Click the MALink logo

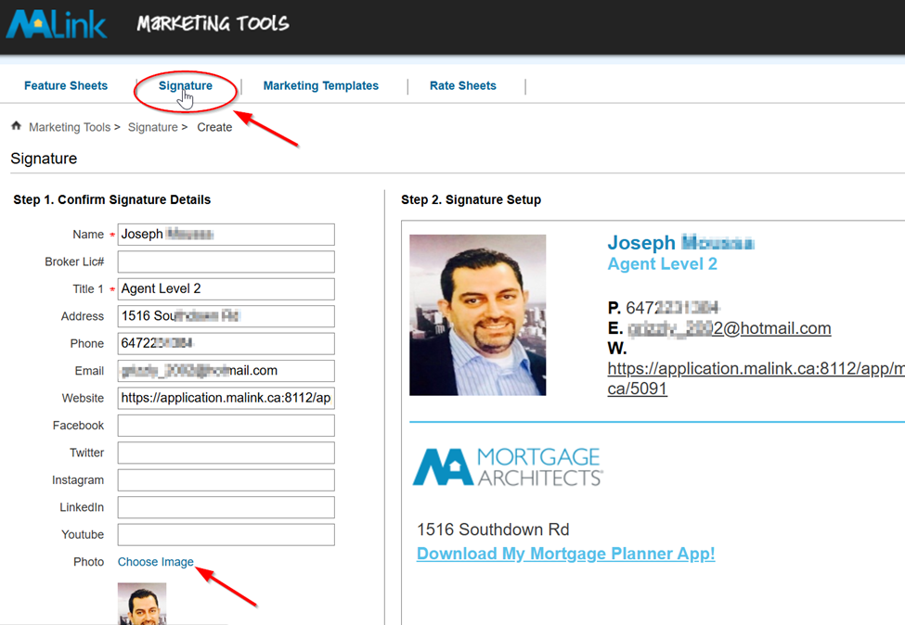56,24
